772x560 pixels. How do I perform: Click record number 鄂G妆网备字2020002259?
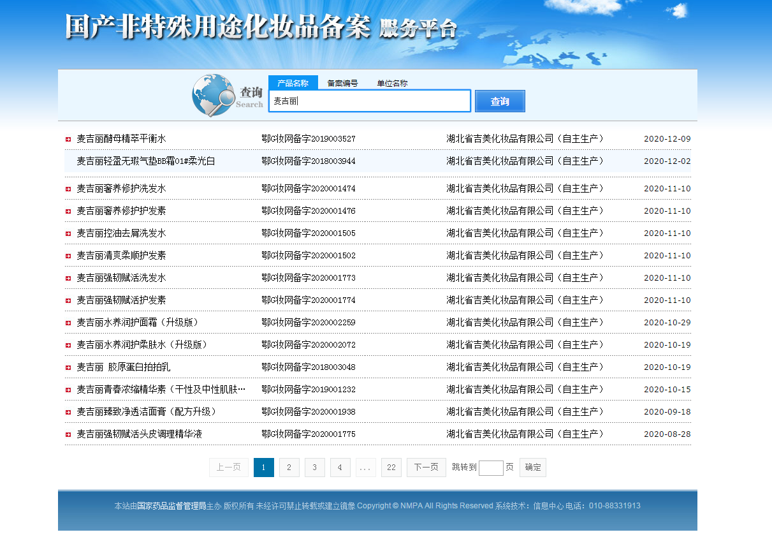tap(309, 322)
